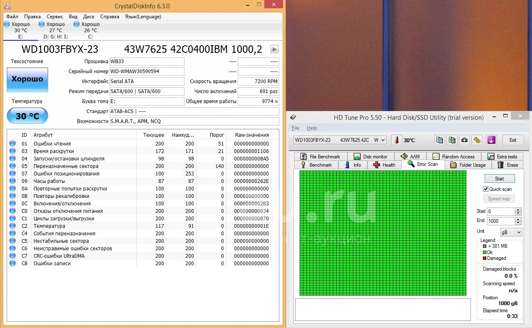Click the purple download arrow icon
Viewport: 532px width, 328px height.
pyautogui.click(x=491, y=140)
